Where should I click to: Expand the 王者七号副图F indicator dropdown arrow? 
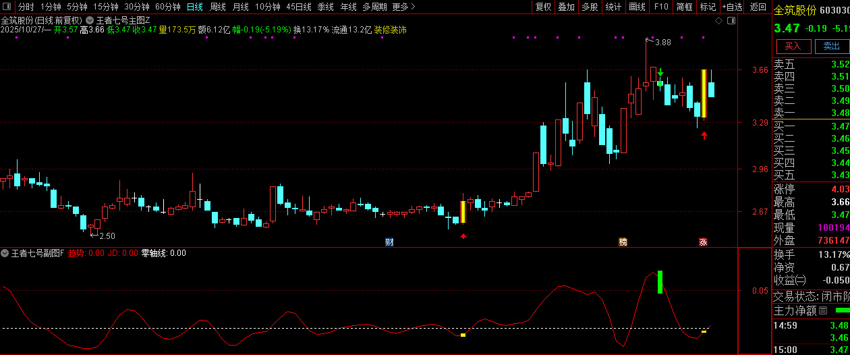click(5, 253)
